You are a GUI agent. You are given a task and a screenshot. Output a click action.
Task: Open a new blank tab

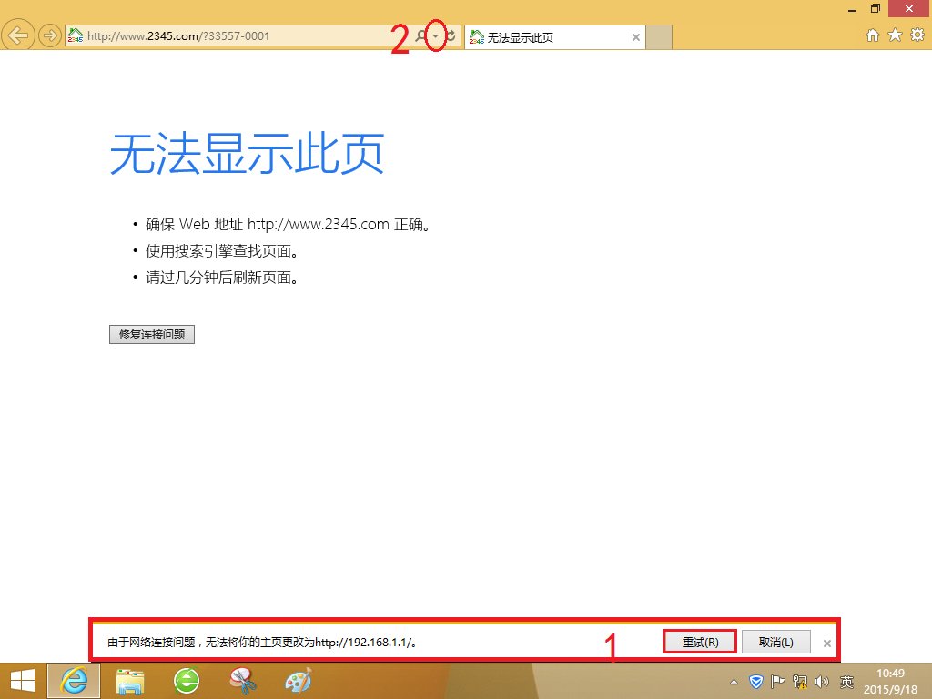[660, 37]
